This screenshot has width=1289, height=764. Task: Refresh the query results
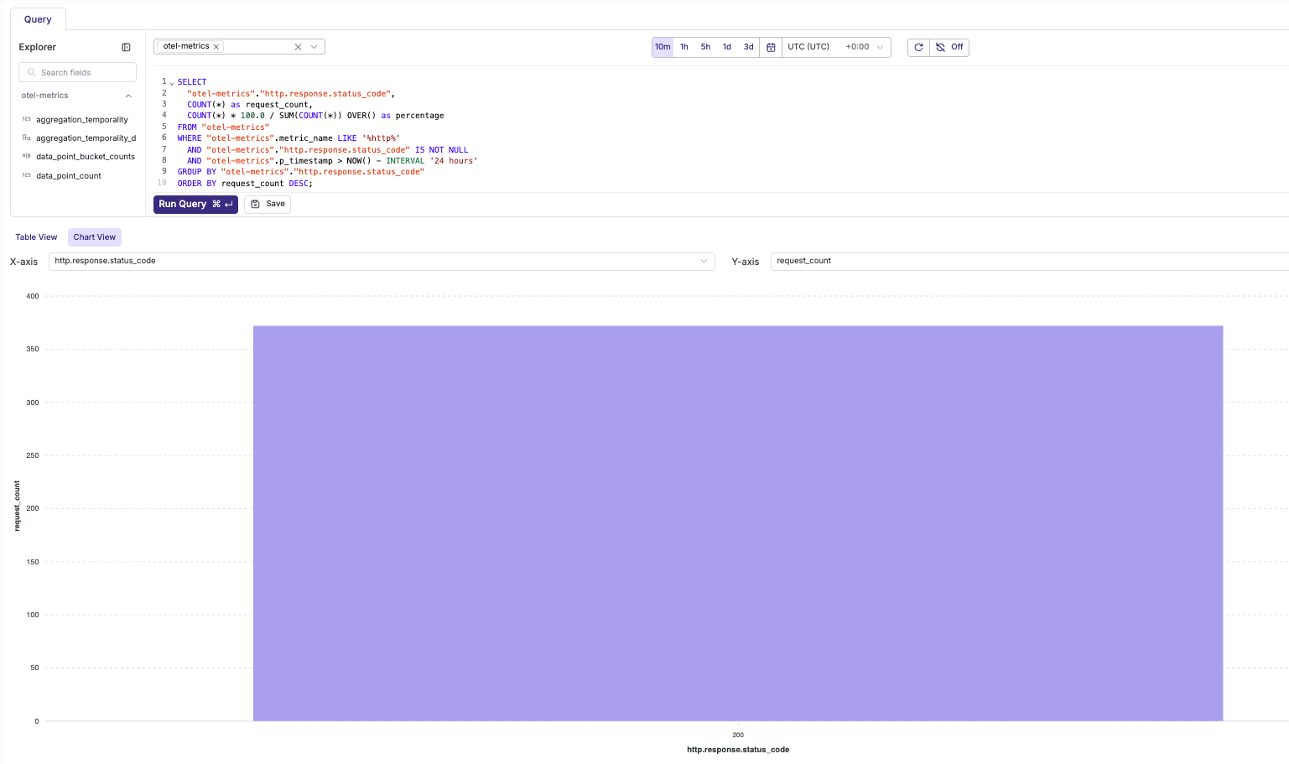pyautogui.click(x=918, y=47)
